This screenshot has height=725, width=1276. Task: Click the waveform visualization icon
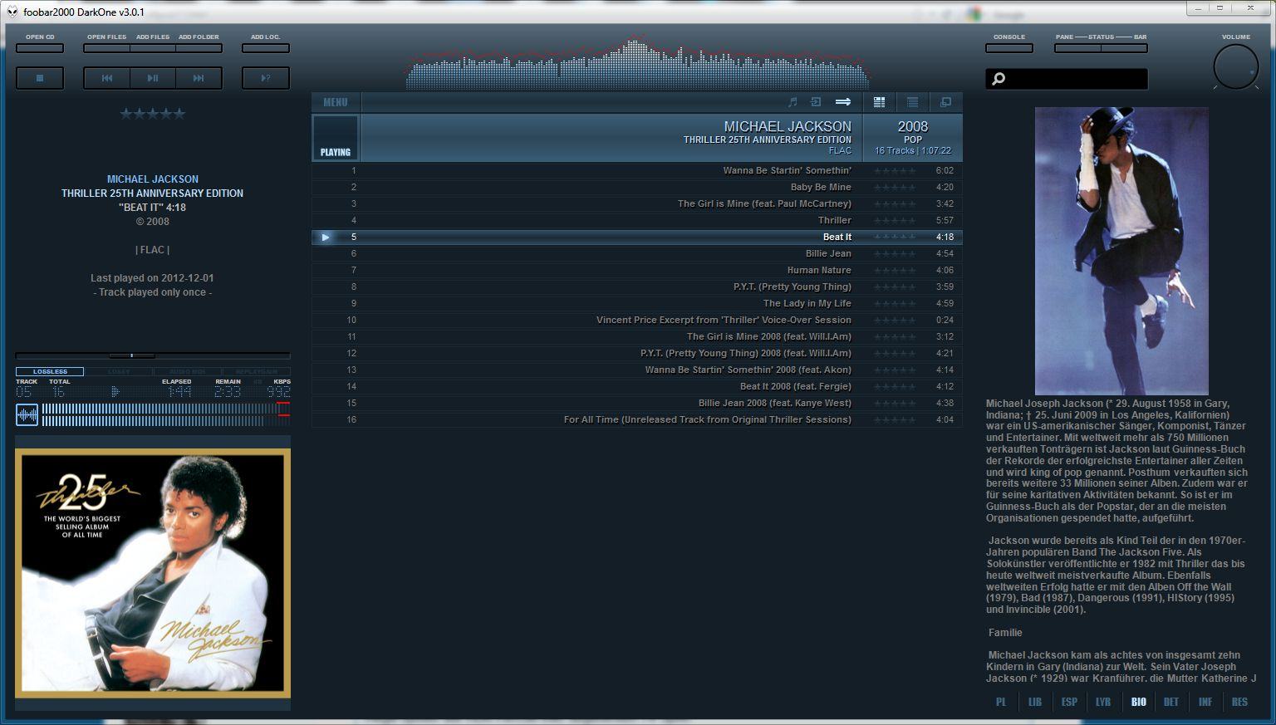click(27, 414)
